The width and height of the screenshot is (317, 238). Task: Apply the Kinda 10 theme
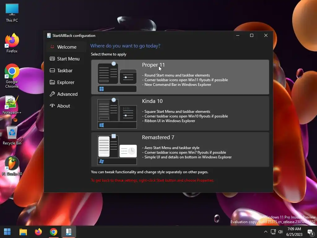coord(180,113)
